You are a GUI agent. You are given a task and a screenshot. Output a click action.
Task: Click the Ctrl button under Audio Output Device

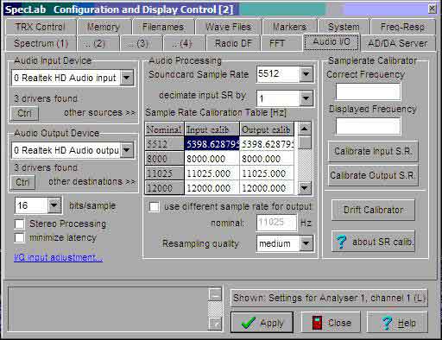coord(22,182)
